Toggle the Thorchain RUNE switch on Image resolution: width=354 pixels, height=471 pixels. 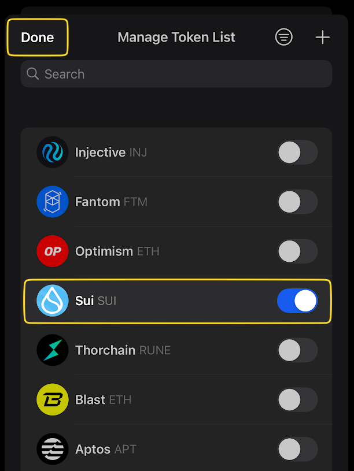click(x=297, y=350)
